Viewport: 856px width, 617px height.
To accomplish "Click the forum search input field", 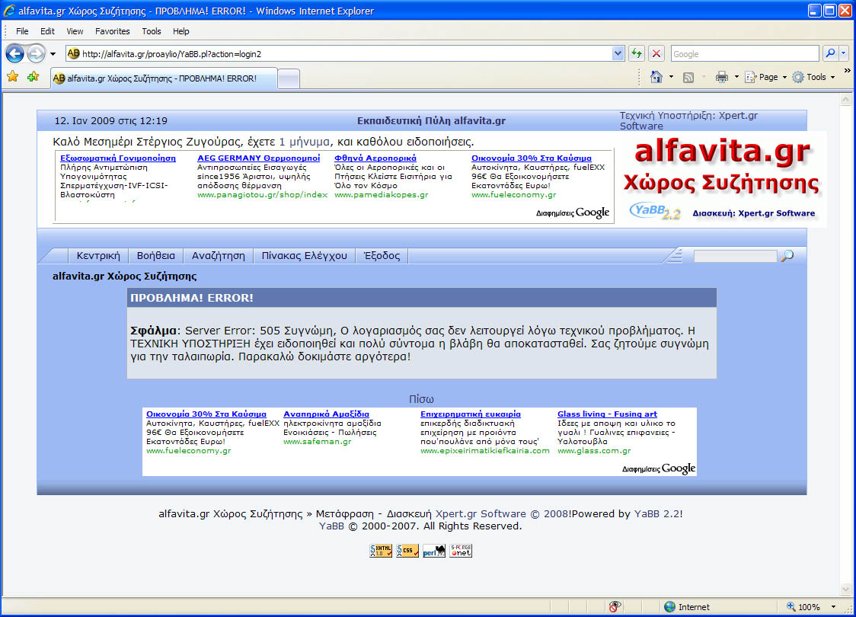I will (735, 257).
